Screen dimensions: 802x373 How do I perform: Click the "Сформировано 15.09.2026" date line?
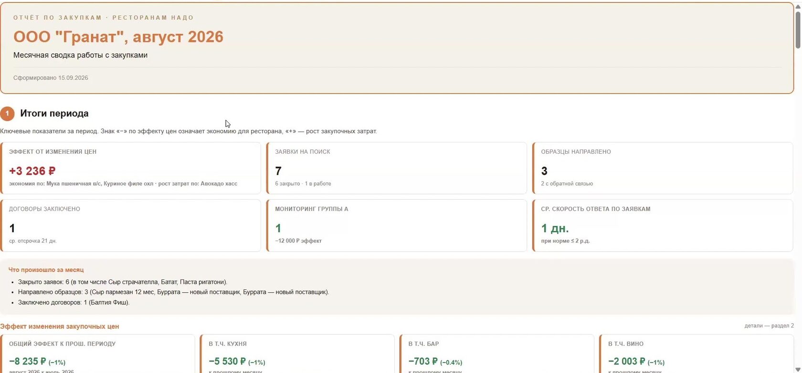tap(51, 78)
